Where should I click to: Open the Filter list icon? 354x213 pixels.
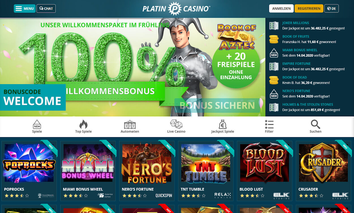(269, 124)
